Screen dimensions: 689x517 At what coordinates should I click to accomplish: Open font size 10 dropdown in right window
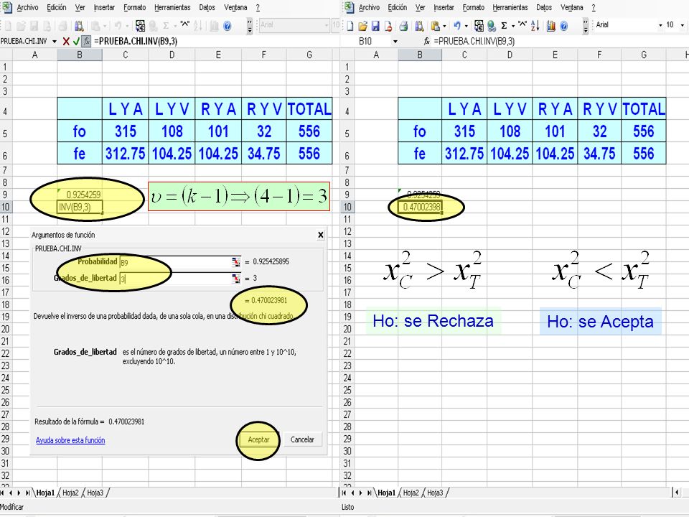pos(682,26)
